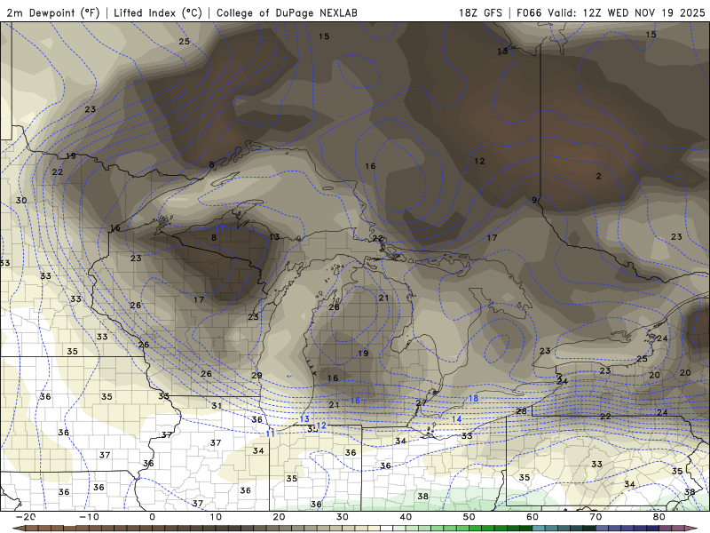710x533 pixels.
Task: Click the 80 tick label on colorbar
Action: (659, 517)
